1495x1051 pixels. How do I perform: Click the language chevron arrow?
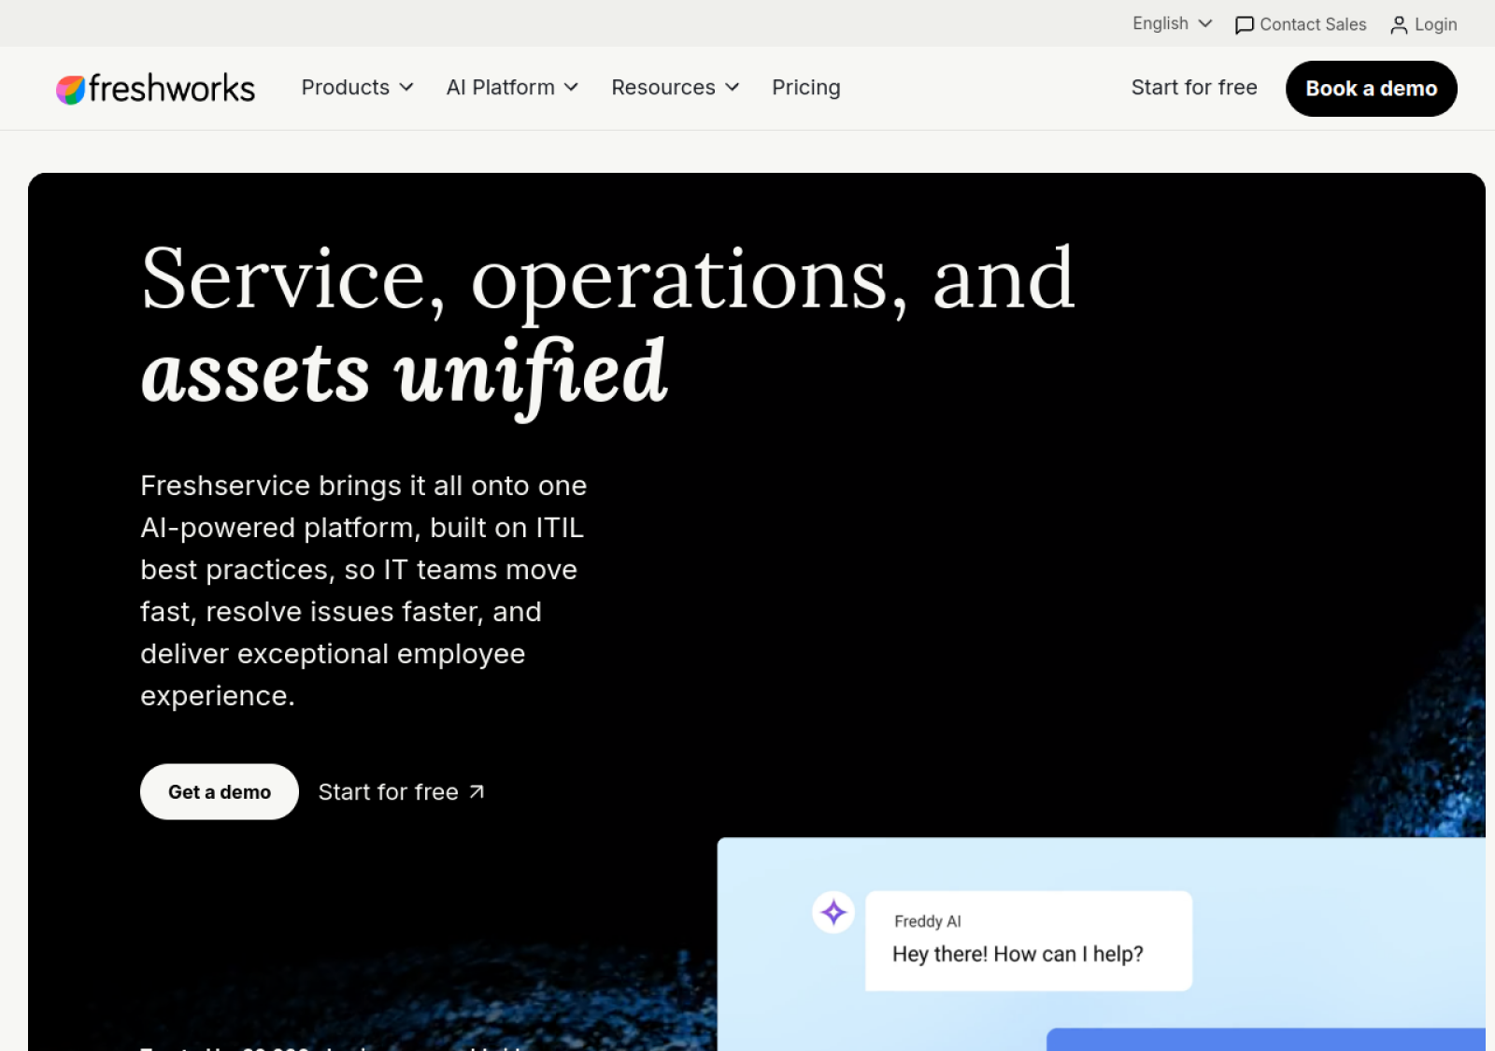(1205, 23)
